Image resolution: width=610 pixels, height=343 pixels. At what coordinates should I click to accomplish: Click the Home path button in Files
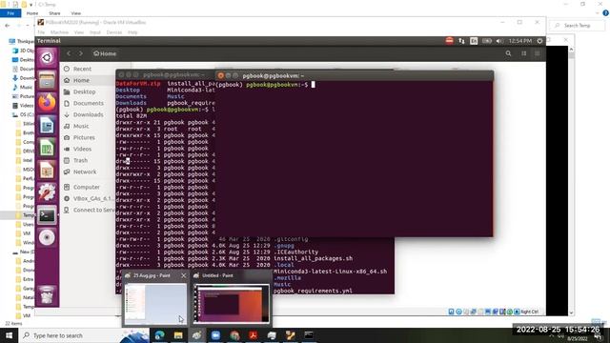click(x=105, y=53)
